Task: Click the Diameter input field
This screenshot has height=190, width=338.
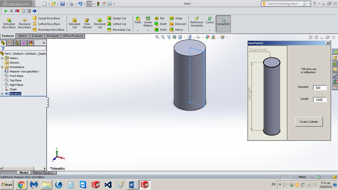Action: [x=320, y=88]
